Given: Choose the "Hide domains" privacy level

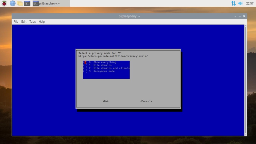Looking at the screenshot, I should pyautogui.click(x=102, y=65).
